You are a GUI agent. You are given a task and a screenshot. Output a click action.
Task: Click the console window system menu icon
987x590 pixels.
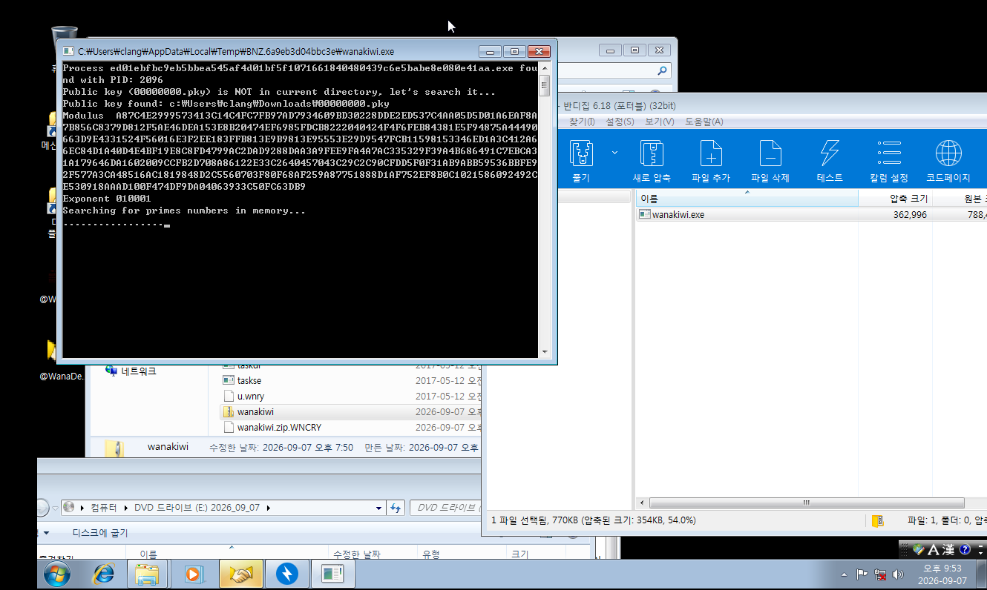(68, 51)
